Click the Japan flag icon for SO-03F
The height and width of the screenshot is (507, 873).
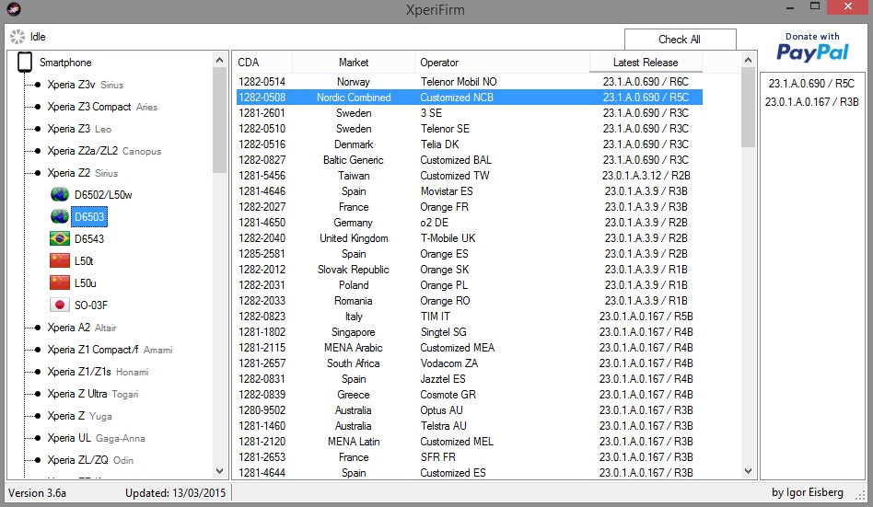click(x=60, y=305)
